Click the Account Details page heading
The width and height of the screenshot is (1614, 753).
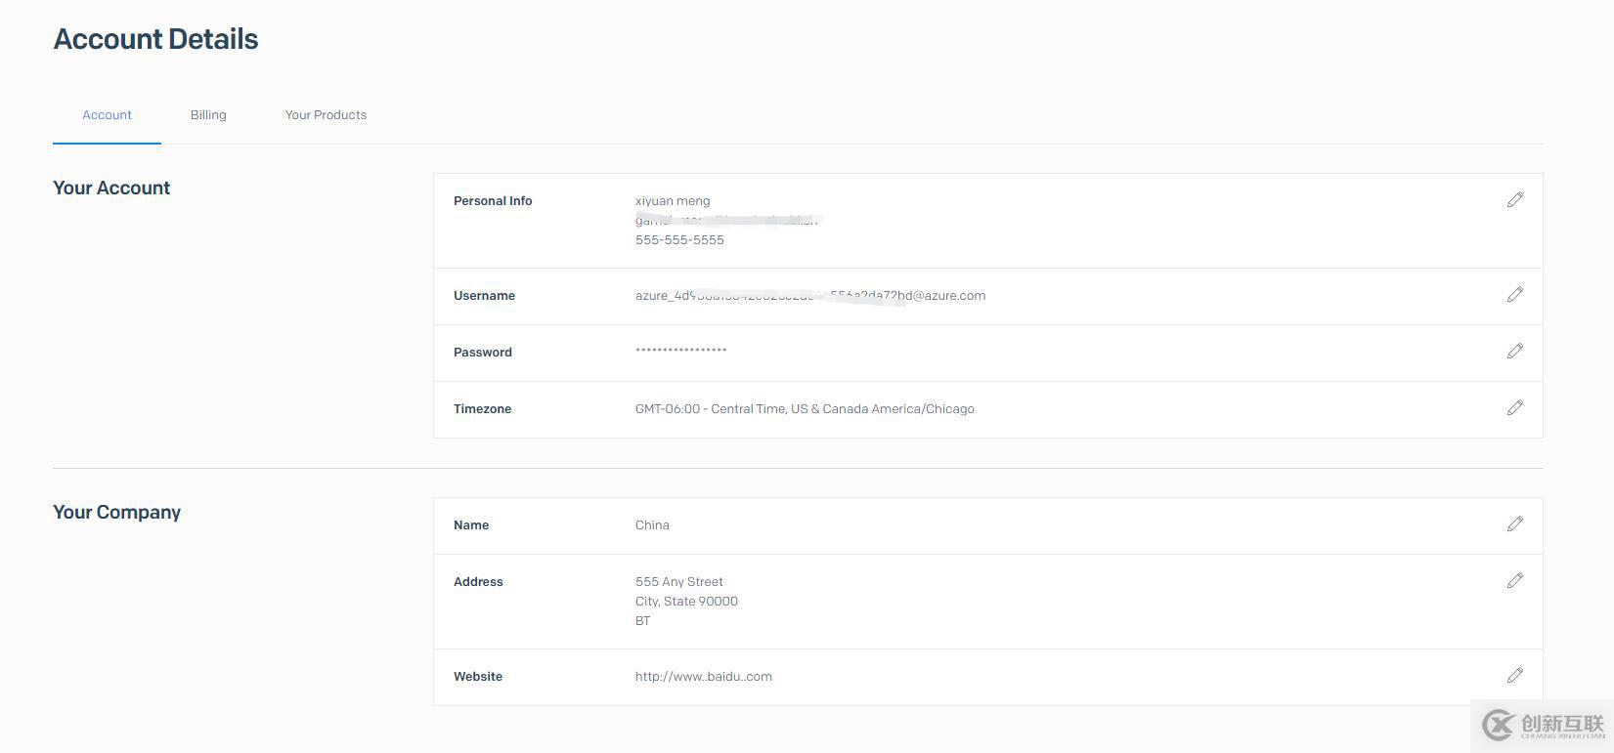coord(156,40)
